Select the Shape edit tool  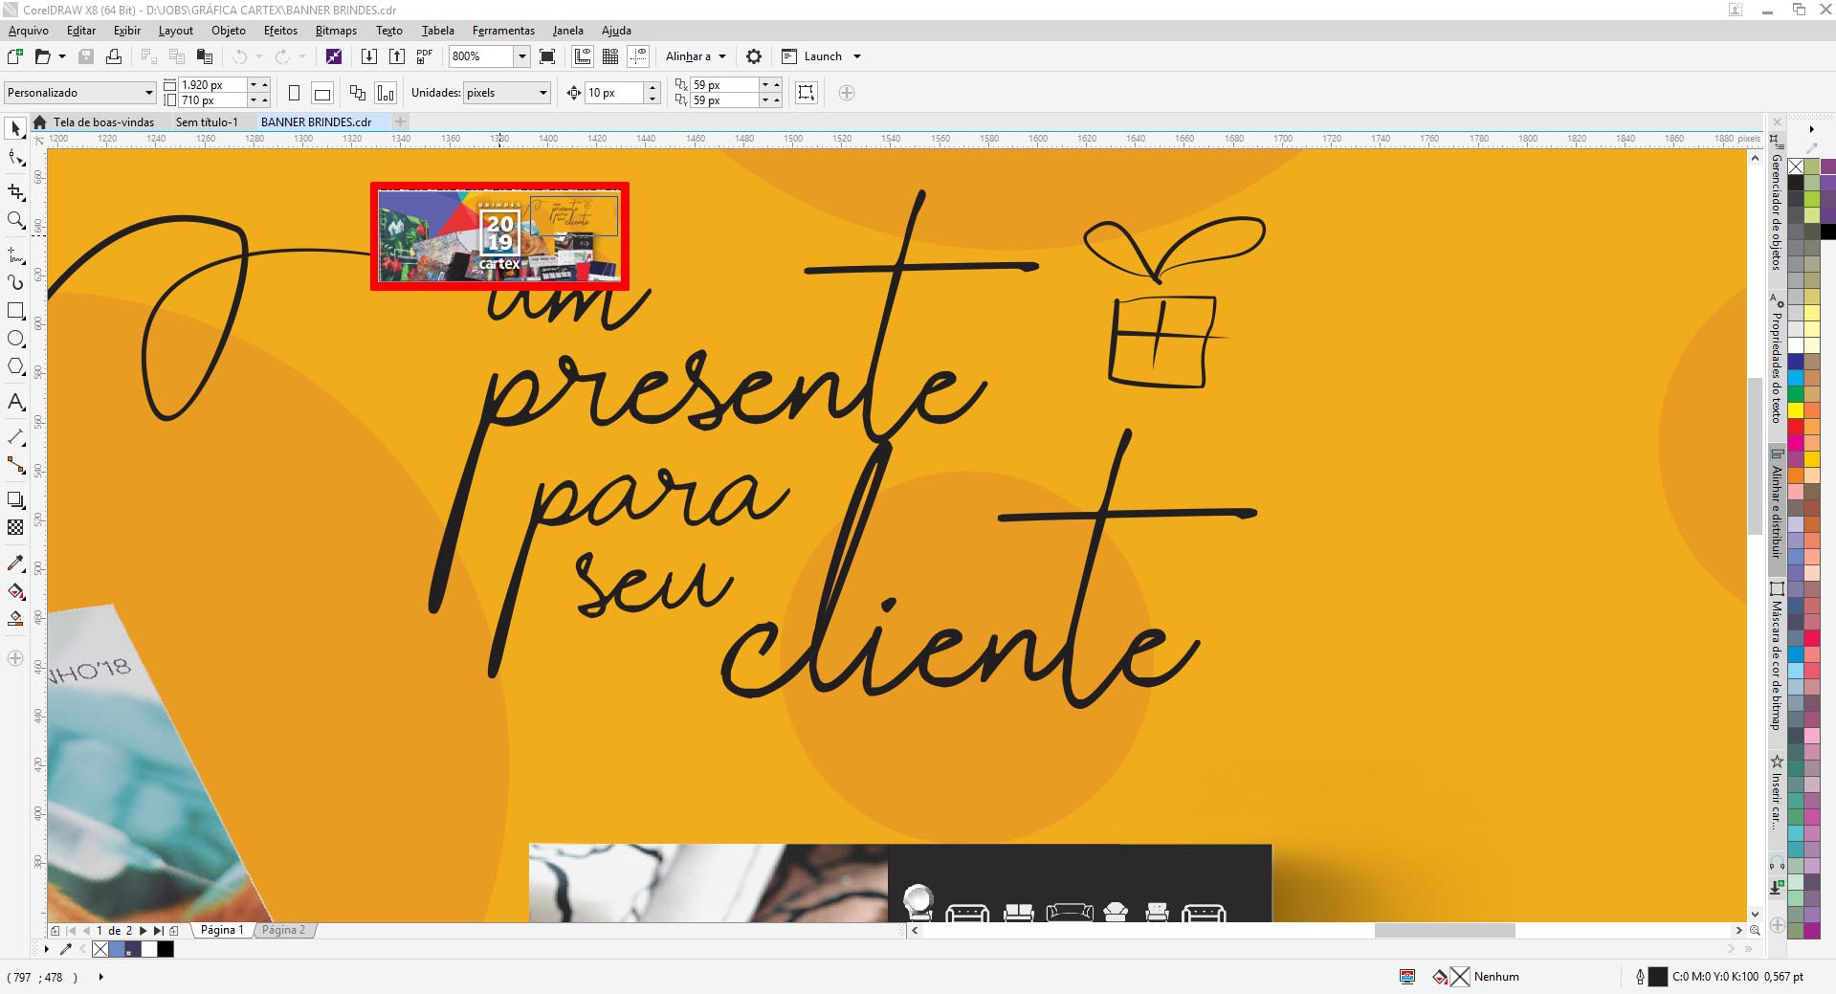[15, 159]
